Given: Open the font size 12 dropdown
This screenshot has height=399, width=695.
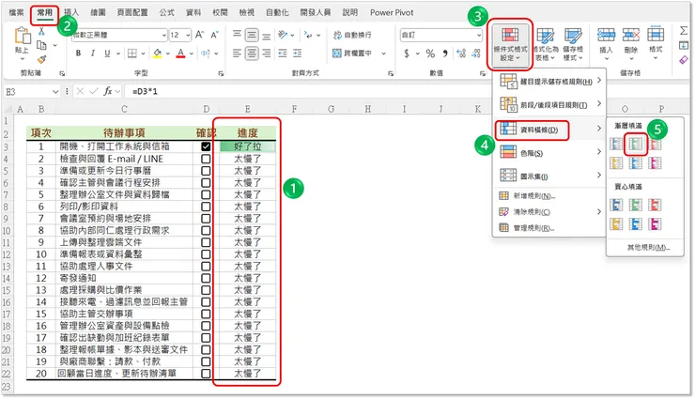Looking at the screenshot, I should [x=188, y=35].
